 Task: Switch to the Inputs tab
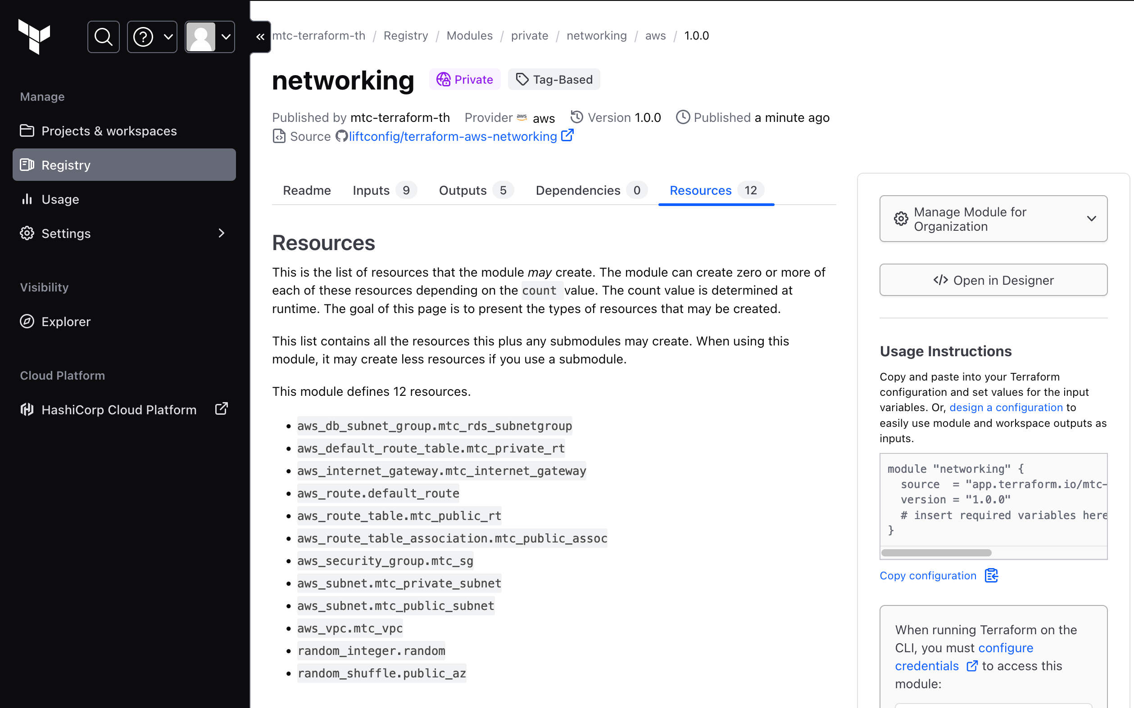pyautogui.click(x=385, y=190)
